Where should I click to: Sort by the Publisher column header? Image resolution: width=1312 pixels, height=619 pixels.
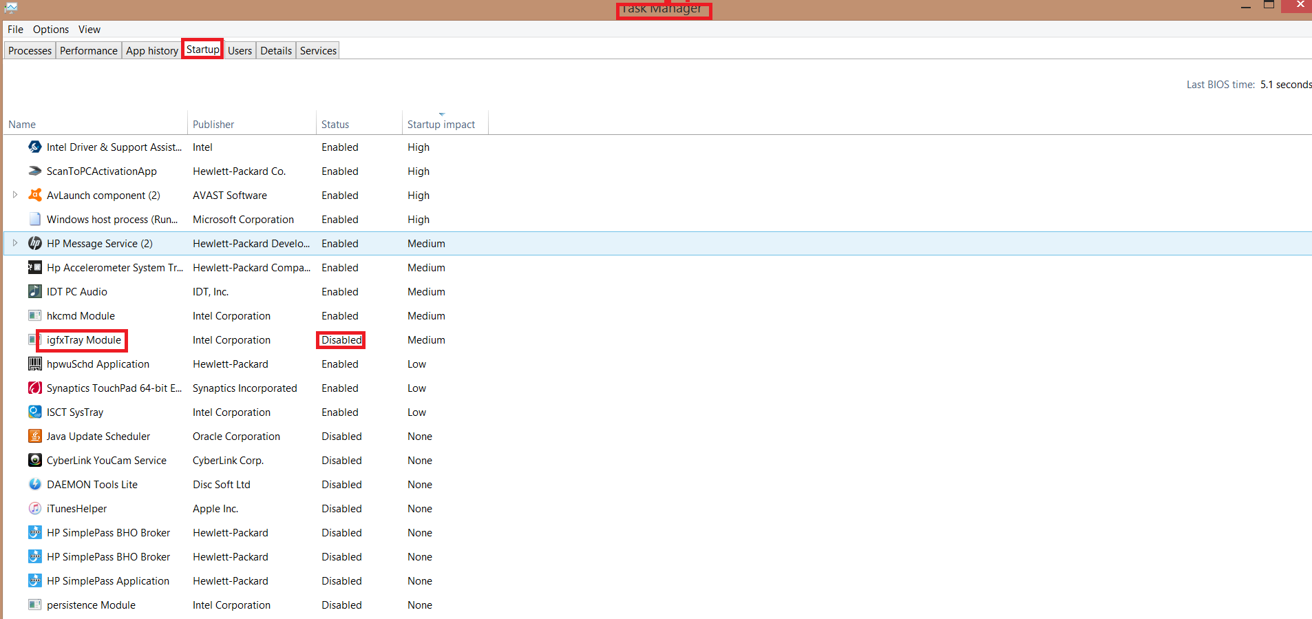point(252,124)
